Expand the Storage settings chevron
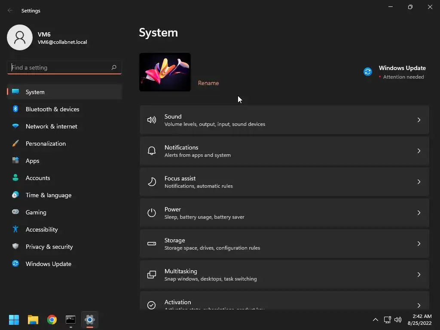This screenshot has width=440, height=330. coord(419,244)
